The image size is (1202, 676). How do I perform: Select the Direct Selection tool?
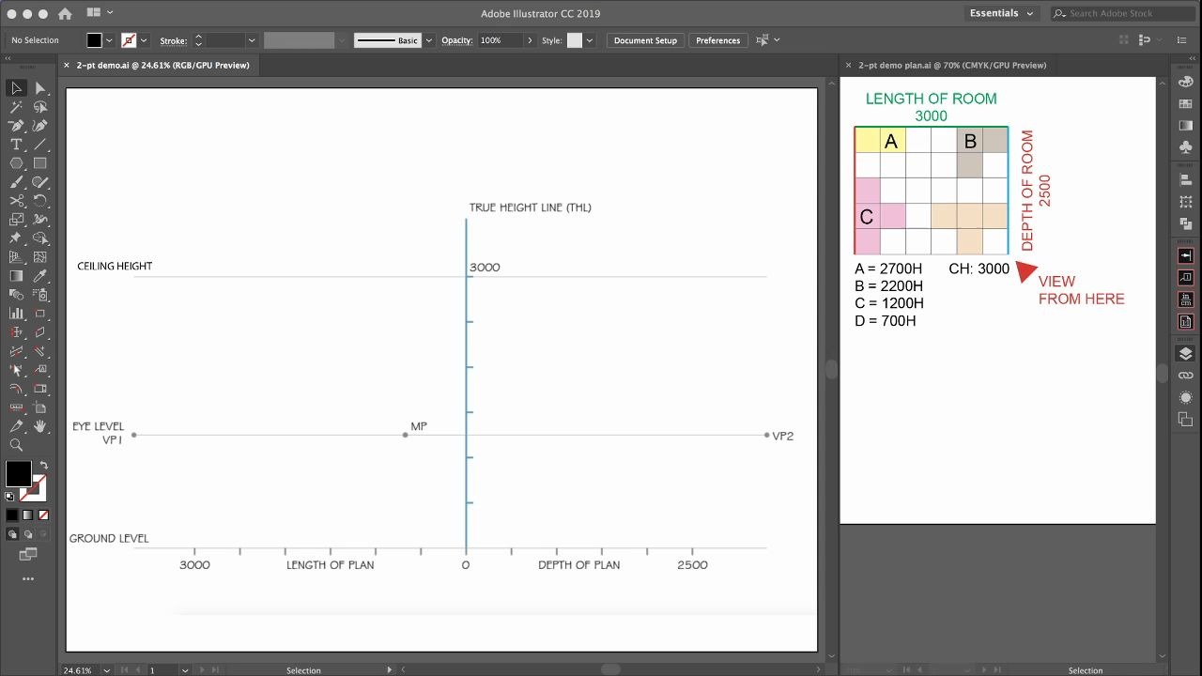40,88
